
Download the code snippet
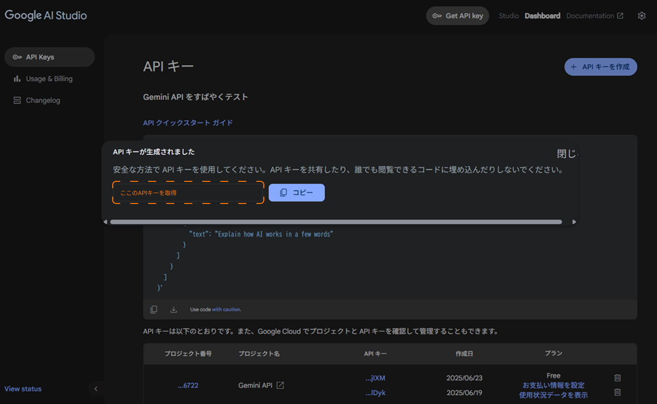[173, 310]
